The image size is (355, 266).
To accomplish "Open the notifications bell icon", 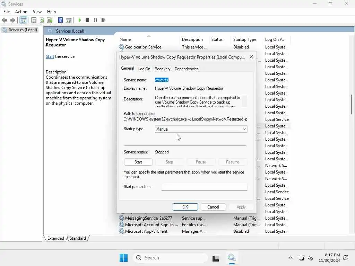I will [x=346, y=258].
